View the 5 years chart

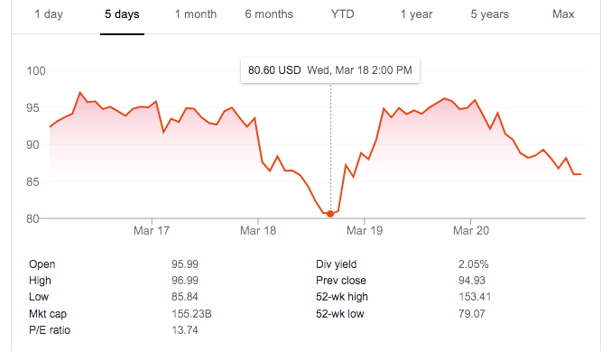tap(490, 14)
